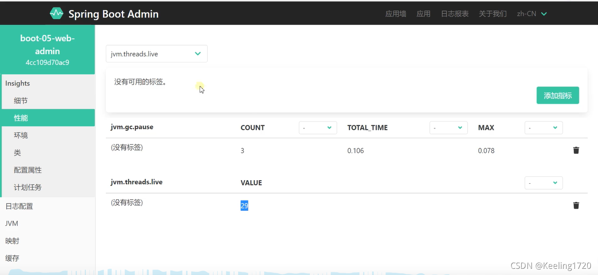Image resolution: width=598 pixels, height=275 pixels.
Task: Open 关于我们 in the navbar
Action: point(493,14)
